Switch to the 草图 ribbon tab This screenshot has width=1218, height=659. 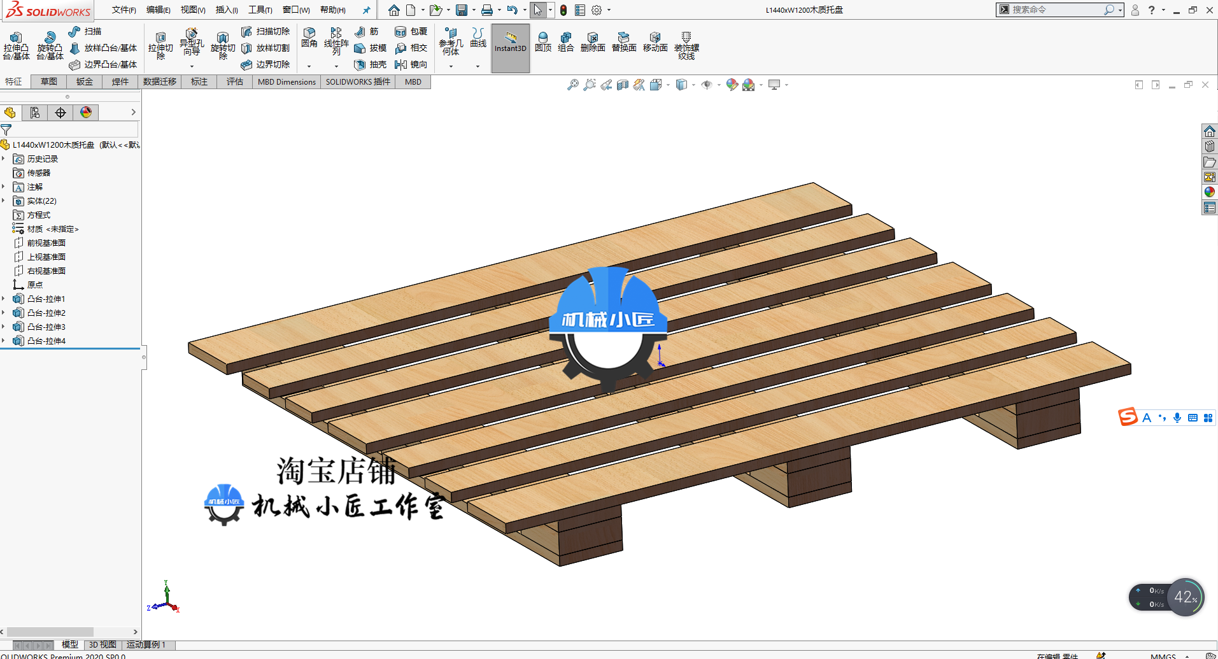49,81
